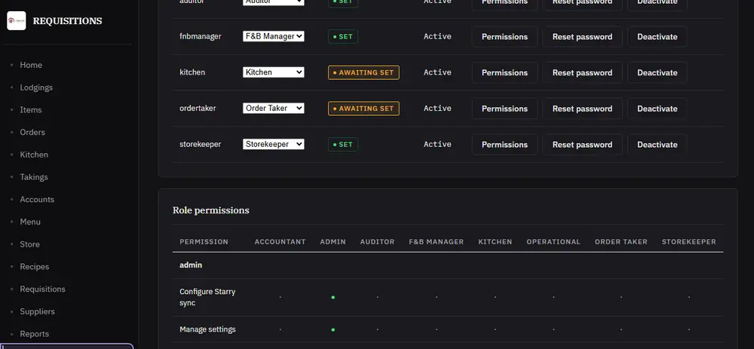The image size is (754, 349).
Task: Go to Takings page
Action: point(34,177)
